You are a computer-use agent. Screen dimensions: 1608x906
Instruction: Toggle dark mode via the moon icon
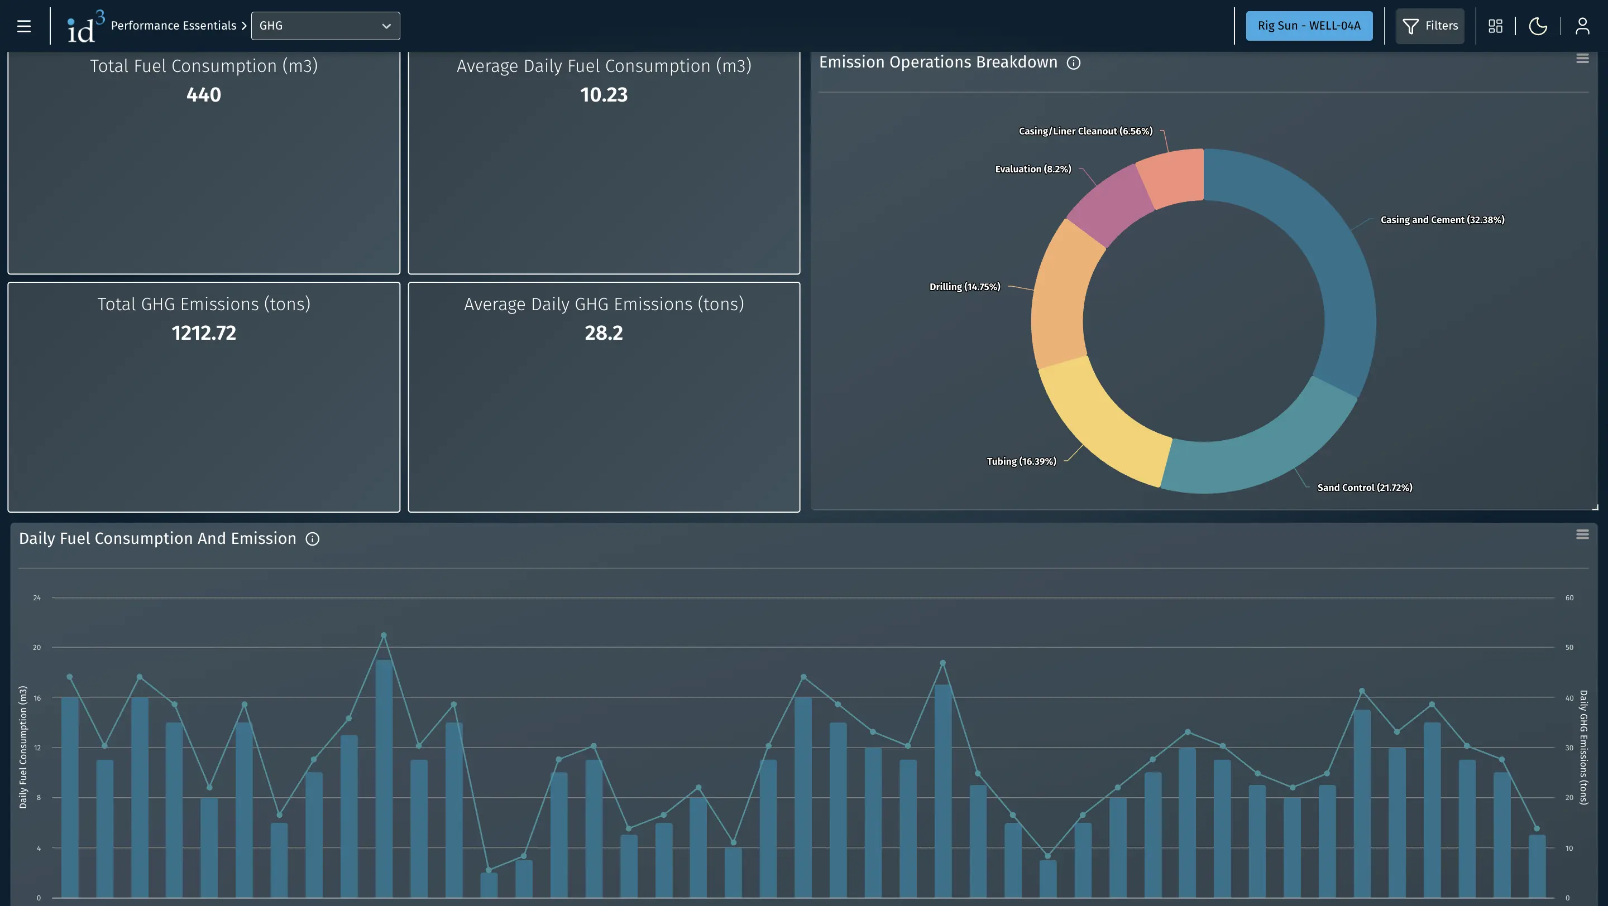(x=1538, y=26)
